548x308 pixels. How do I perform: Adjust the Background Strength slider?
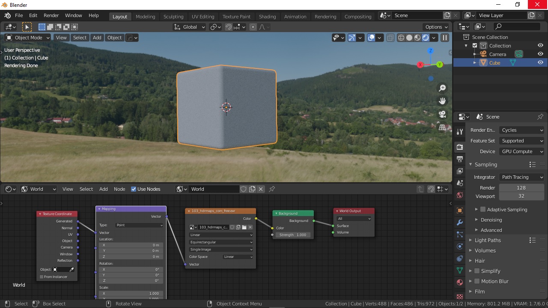point(293,235)
